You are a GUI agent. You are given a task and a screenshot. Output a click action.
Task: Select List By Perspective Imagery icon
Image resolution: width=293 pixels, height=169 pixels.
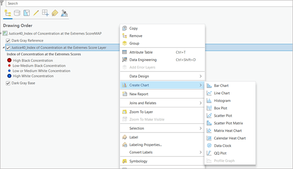(64, 13)
